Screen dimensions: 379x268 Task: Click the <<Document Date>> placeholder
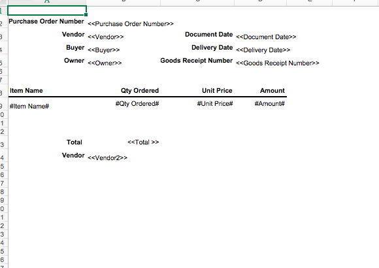[x=266, y=37]
